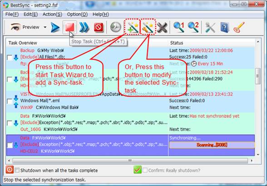Click the red power shutdown icon
Screen dimensions: 267x186
pos(10,170)
